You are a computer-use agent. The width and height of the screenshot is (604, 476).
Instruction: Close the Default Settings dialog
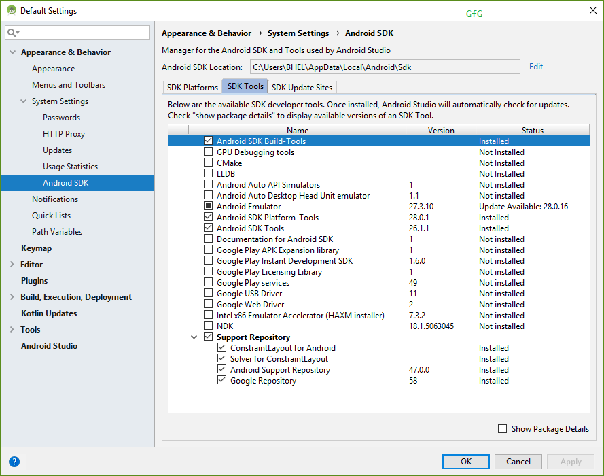point(593,10)
